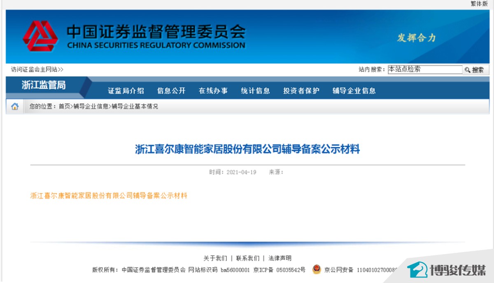Viewport: 494px width, 283px height.
Task: Open 关于我们 footer link
Action: (x=215, y=258)
